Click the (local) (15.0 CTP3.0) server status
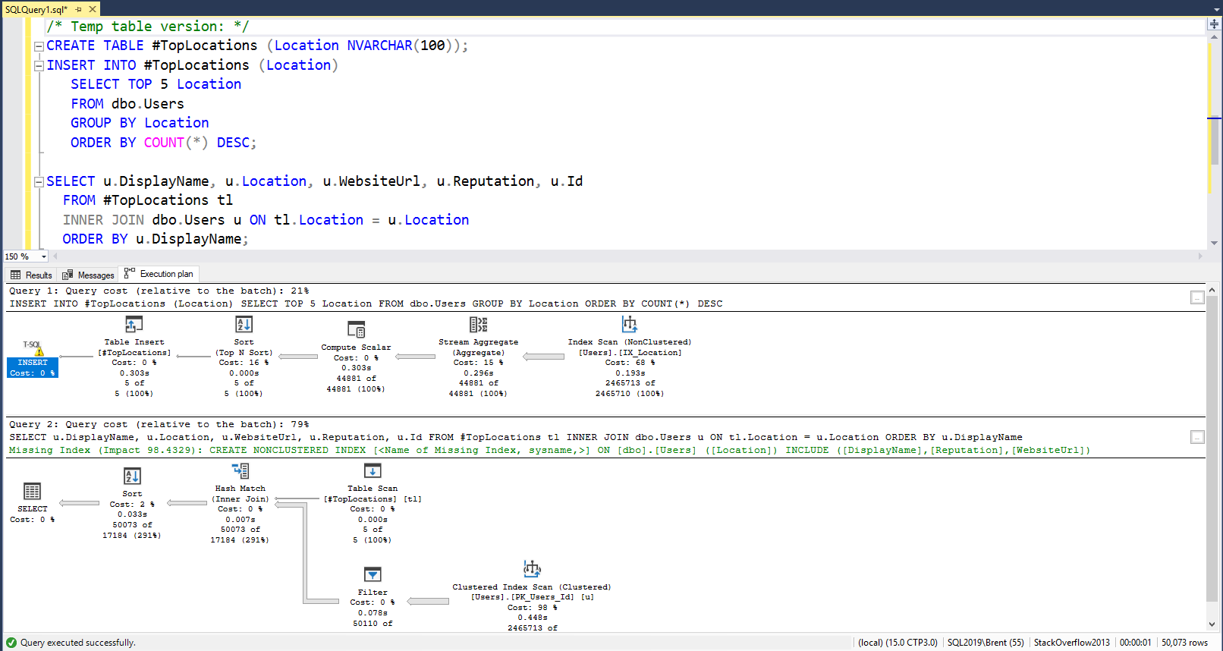Image resolution: width=1223 pixels, height=651 pixels. [898, 643]
